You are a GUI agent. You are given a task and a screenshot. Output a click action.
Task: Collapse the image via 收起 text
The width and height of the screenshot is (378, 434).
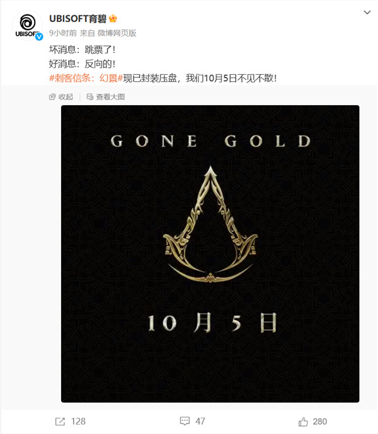pos(66,97)
